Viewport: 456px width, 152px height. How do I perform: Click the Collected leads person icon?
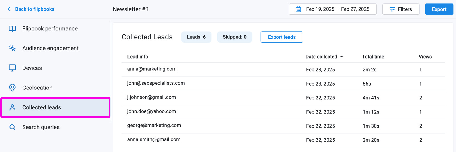tap(12, 107)
